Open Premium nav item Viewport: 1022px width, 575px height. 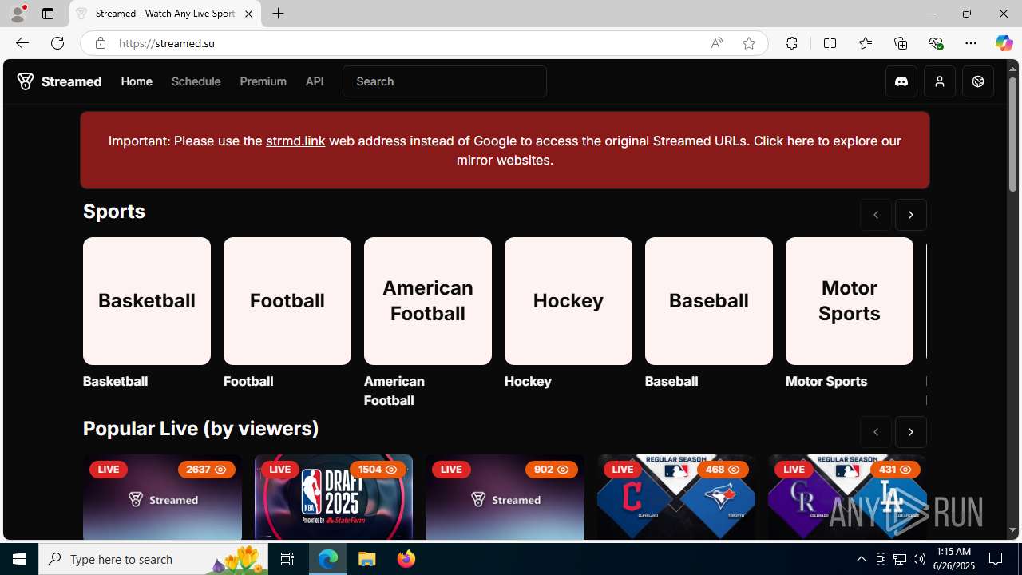coord(263,81)
